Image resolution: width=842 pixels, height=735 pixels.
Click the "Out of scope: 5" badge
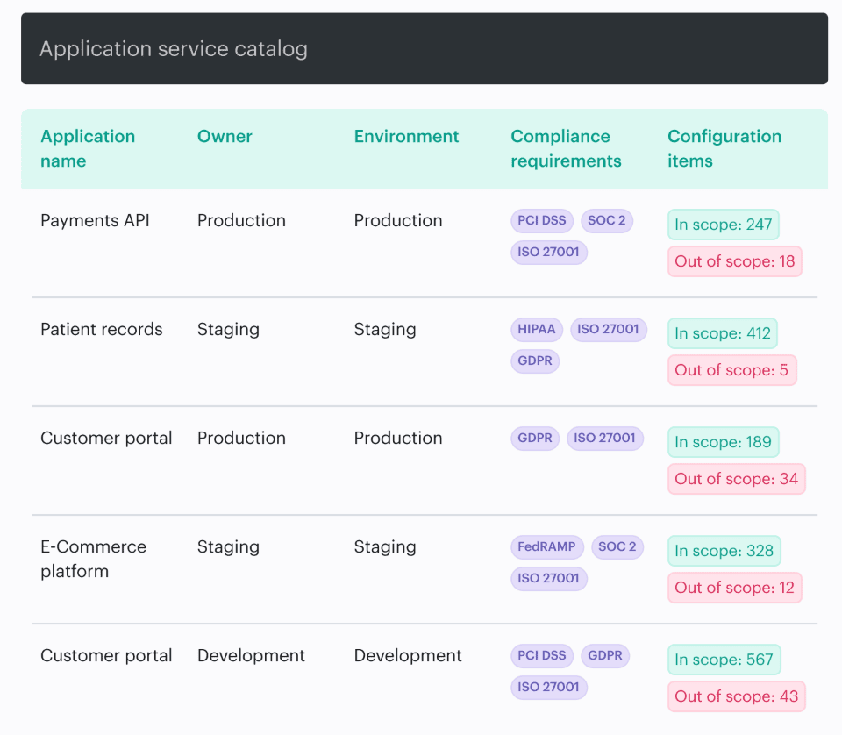tap(731, 370)
